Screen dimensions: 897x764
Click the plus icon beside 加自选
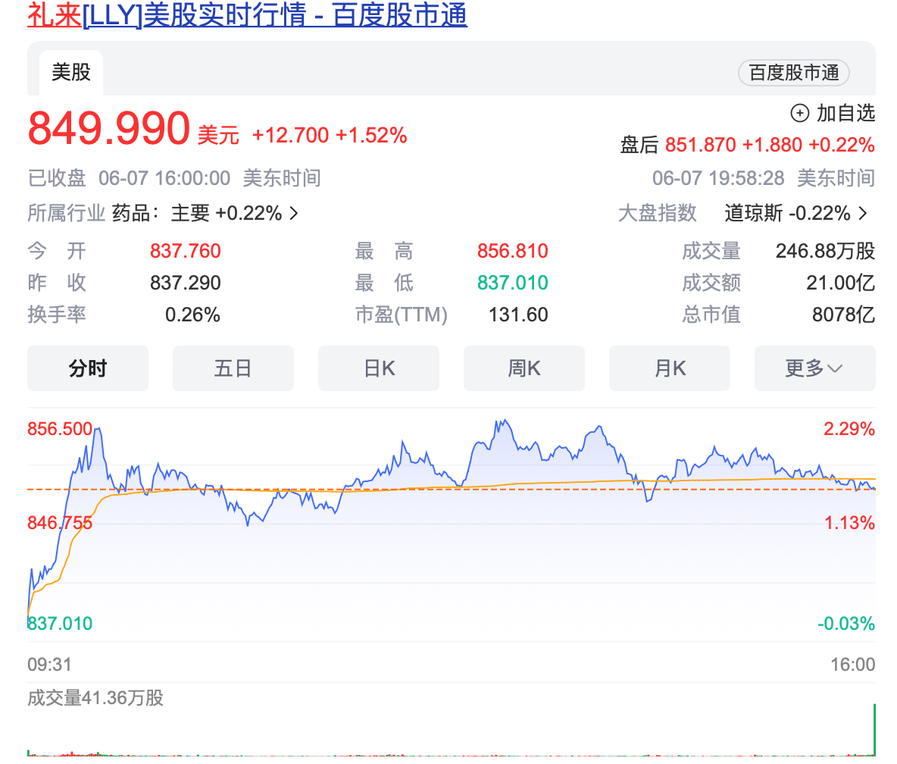(800, 114)
